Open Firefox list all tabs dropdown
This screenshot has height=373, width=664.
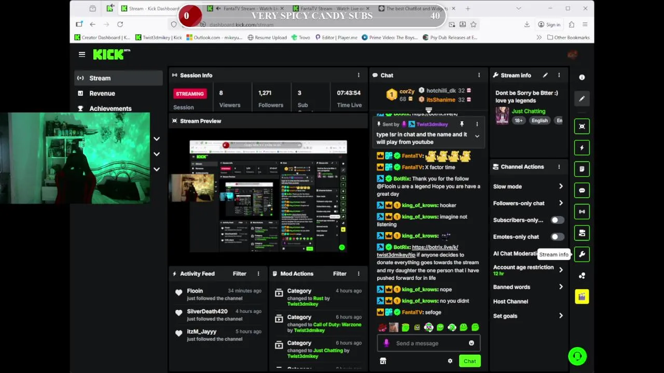coord(518,8)
